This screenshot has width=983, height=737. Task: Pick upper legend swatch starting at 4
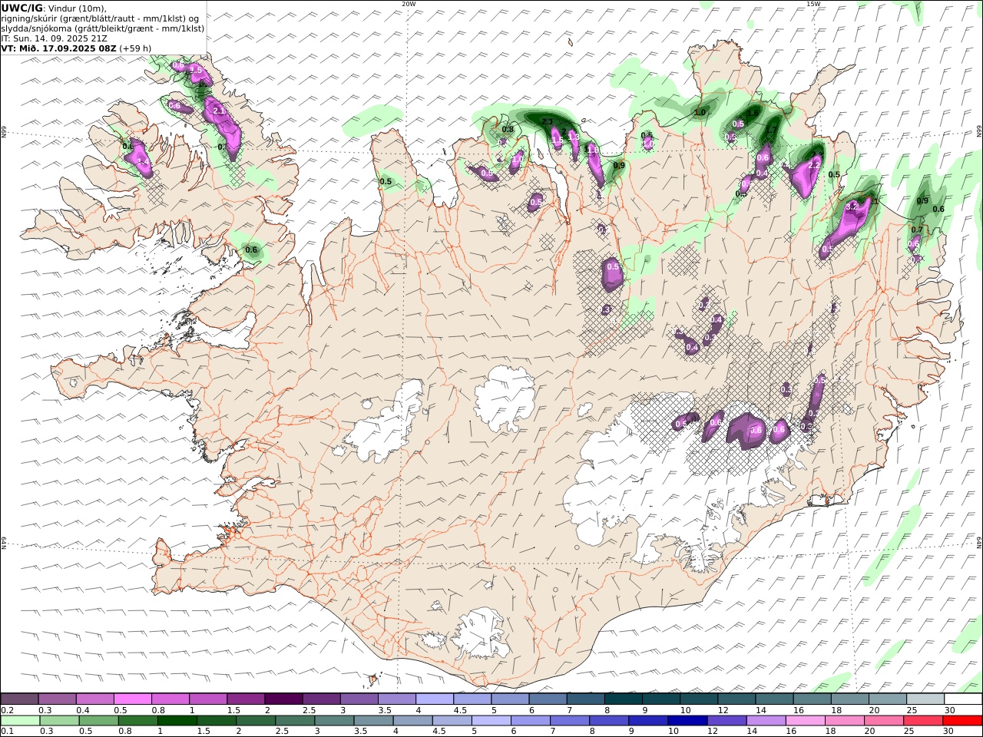click(x=434, y=699)
